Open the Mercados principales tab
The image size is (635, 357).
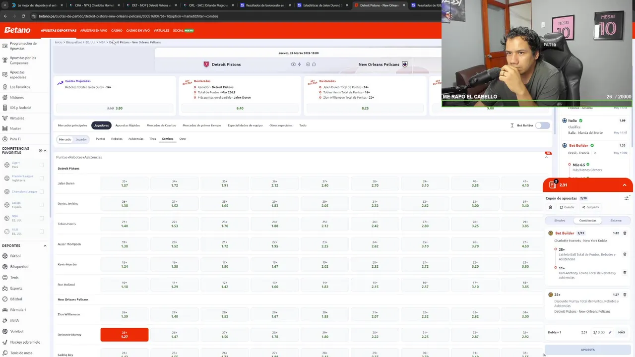(72, 125)
